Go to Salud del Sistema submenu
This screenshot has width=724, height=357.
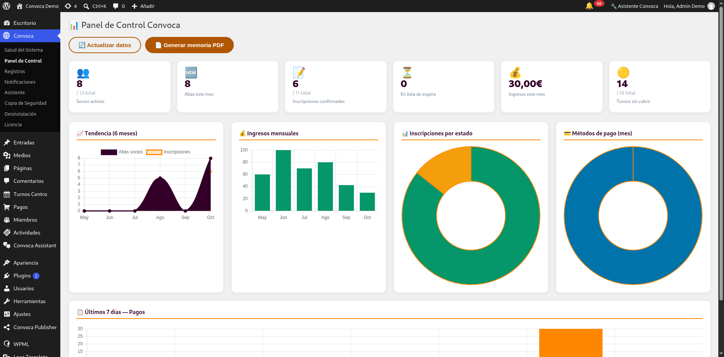24,50
